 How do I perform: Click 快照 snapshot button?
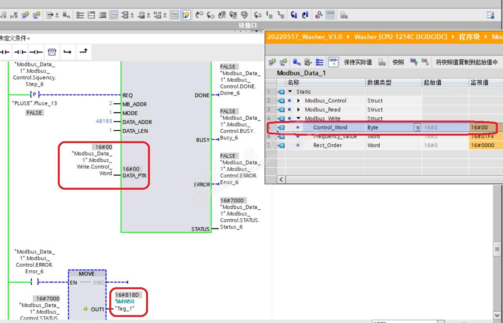point(398,62)
